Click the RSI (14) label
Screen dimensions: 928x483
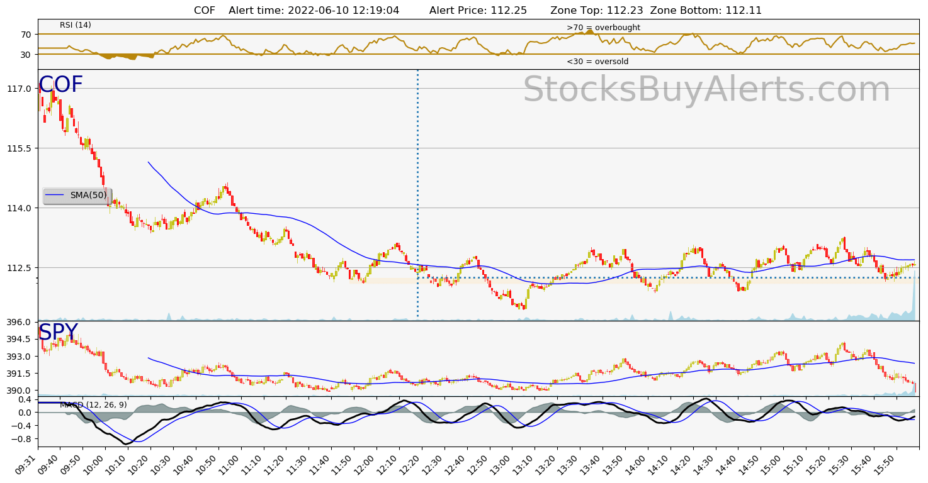(x=76, y=25)
